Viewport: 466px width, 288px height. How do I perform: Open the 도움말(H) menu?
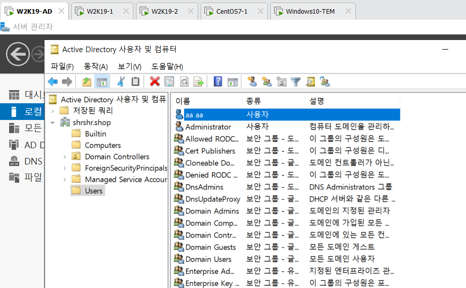coord(167,66)
